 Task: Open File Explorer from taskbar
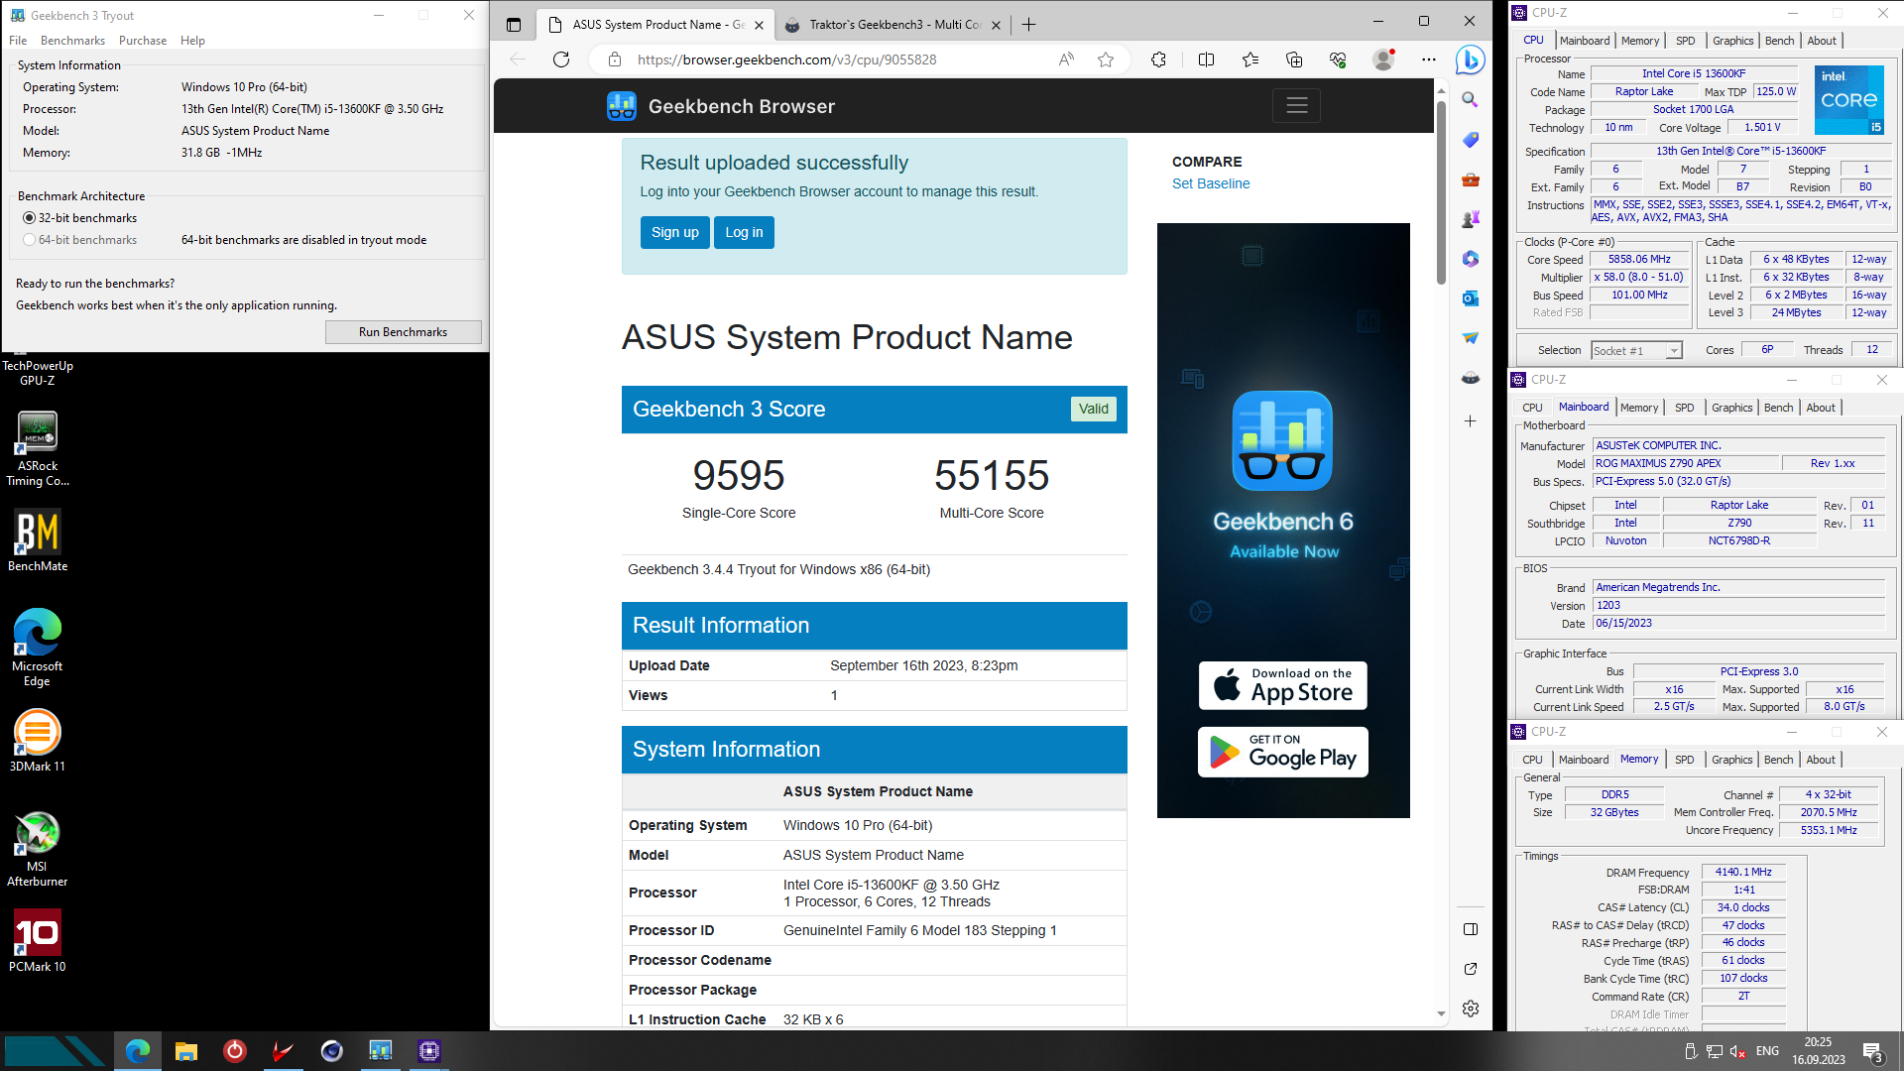click(x=186, y=1051)
